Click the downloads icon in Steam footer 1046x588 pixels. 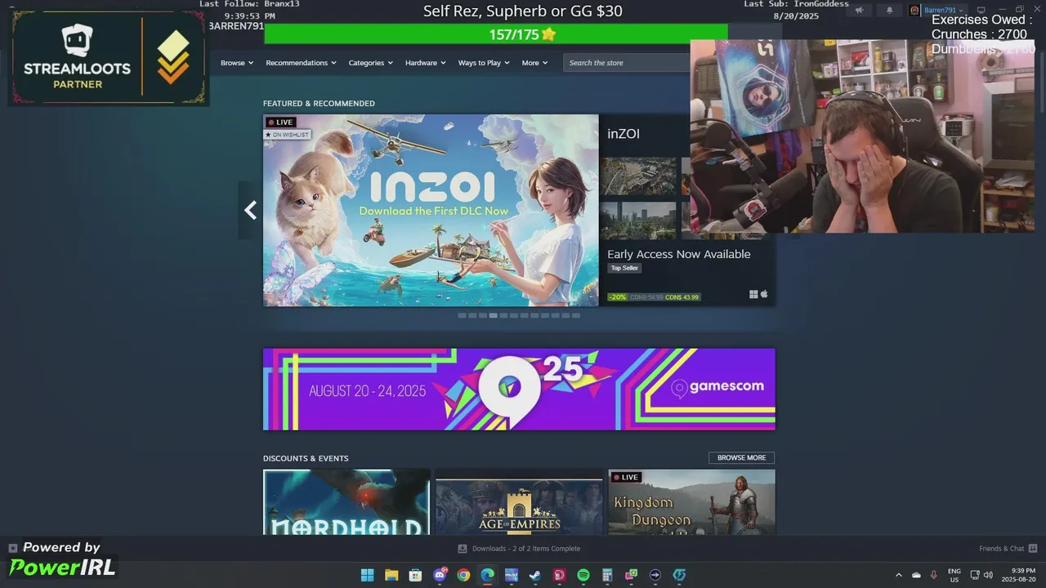[x=463, y=549]
